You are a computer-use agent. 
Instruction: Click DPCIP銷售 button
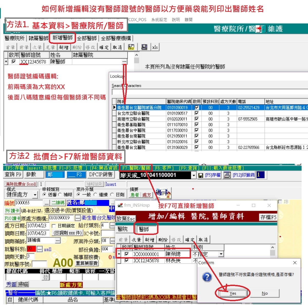pyautogui.click(x=101, y=174)
